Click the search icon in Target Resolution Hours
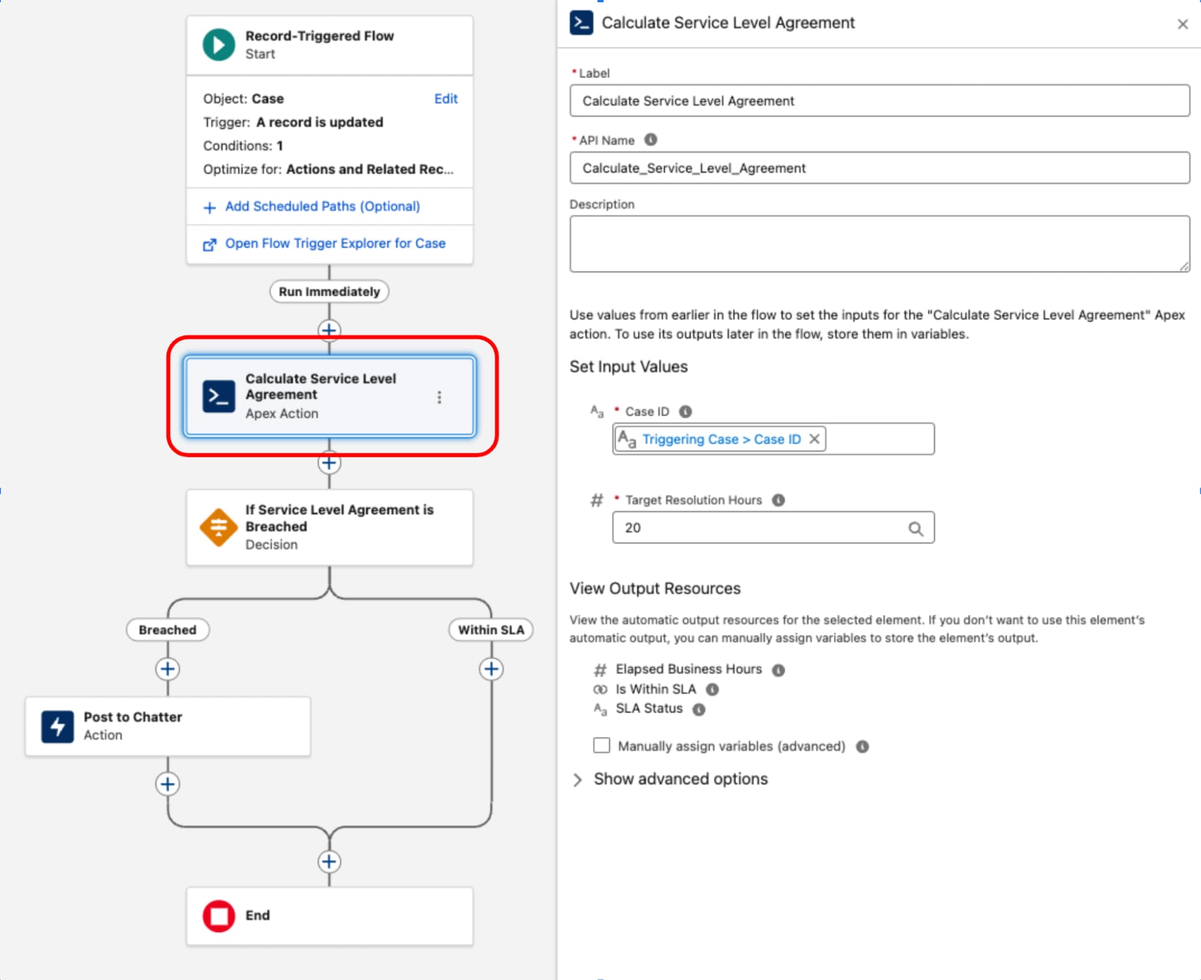 pos(915,528)
